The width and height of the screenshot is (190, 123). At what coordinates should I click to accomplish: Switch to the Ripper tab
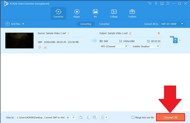coord(77,13)
